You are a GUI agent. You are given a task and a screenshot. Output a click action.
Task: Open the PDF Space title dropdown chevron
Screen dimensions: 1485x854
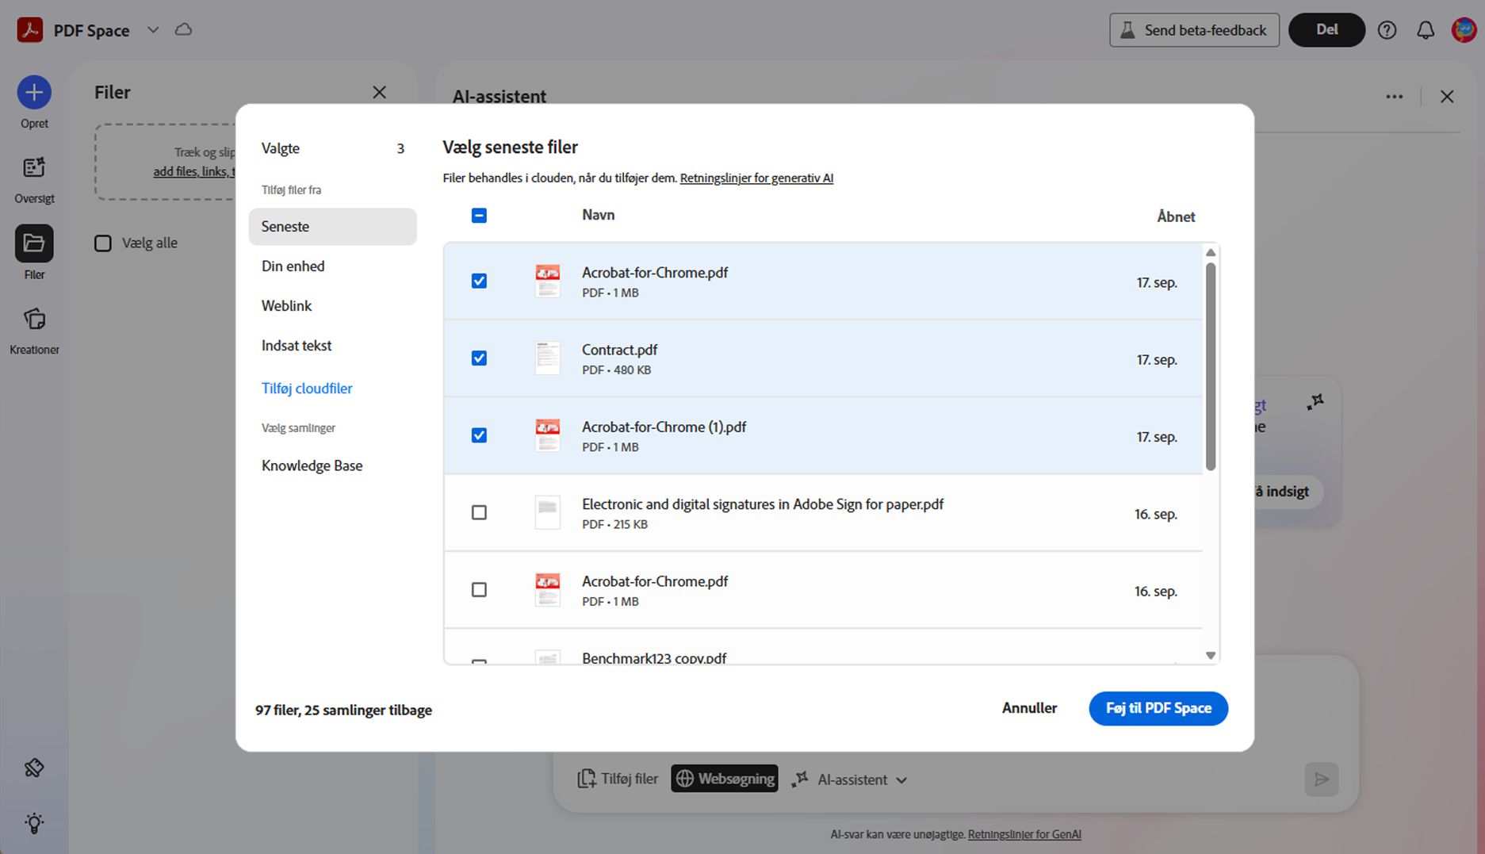click(x=153, y=30)
